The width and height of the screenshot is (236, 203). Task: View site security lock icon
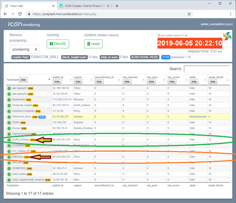(x=29, y=14)
